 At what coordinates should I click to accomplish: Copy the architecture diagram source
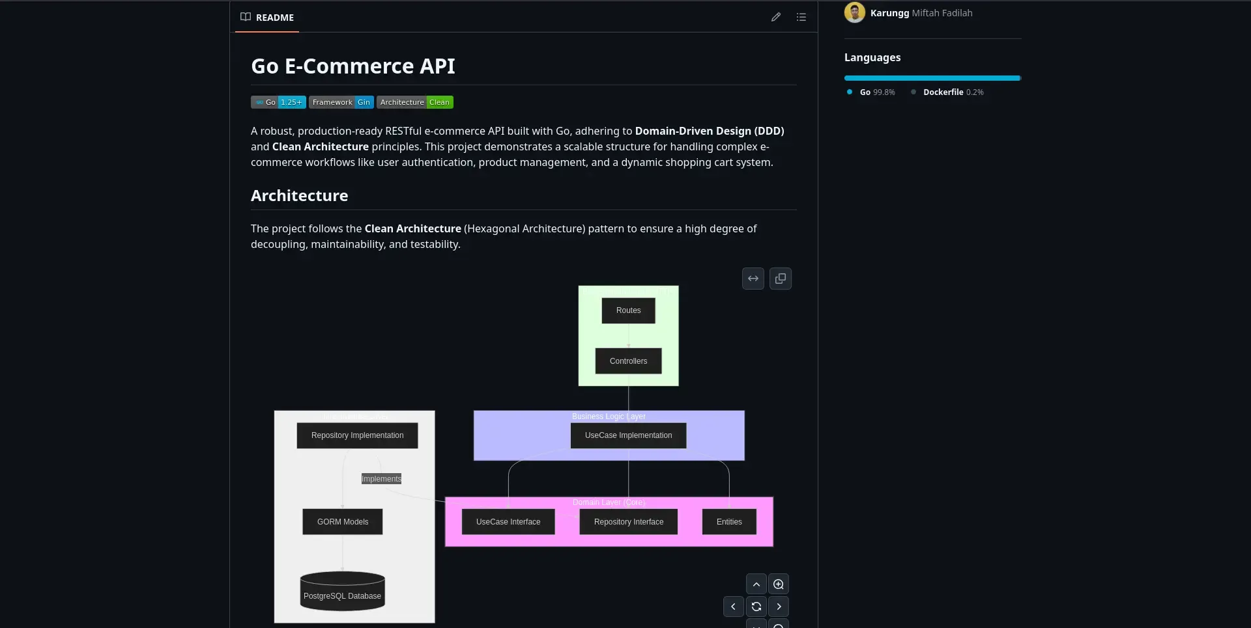pos(781,279)
